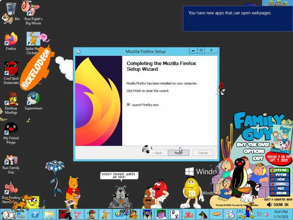Image resolution: width=293 pixels, height=220 pixels.
Task: Open Supermium browser shortcut
Action: pyautogui.click(x=33, y=101)
